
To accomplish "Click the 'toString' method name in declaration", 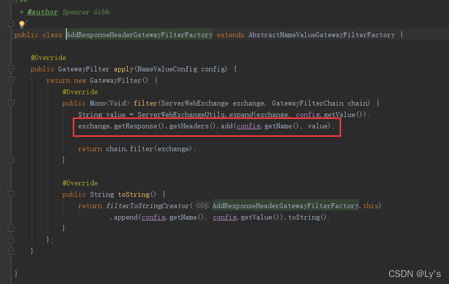I will tap(134, 195).
